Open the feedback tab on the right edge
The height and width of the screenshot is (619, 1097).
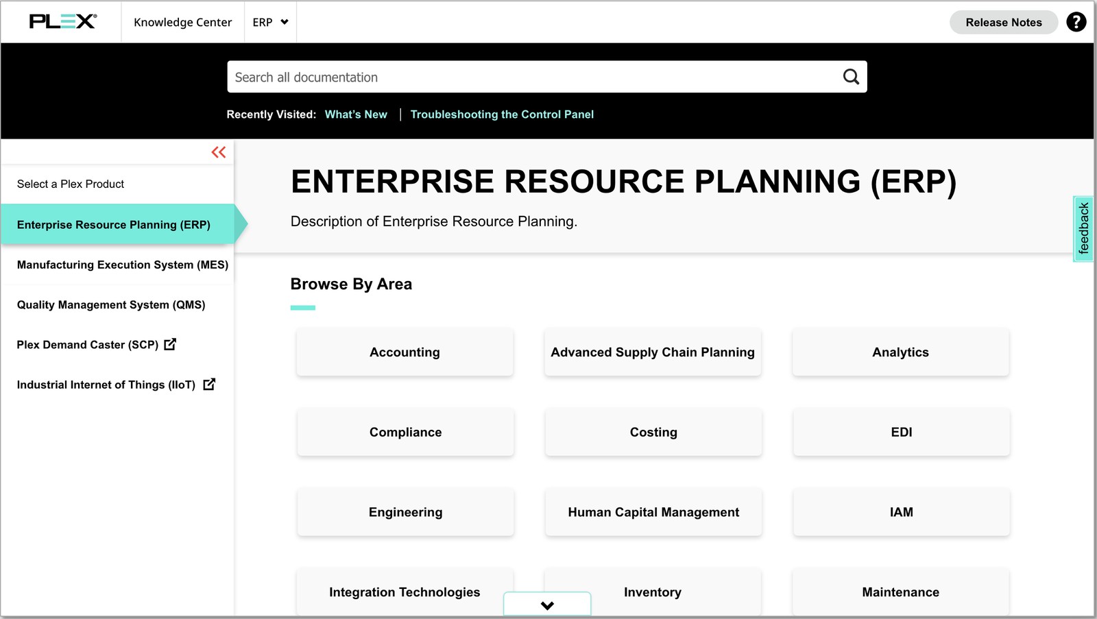[x=1083, y=229]
